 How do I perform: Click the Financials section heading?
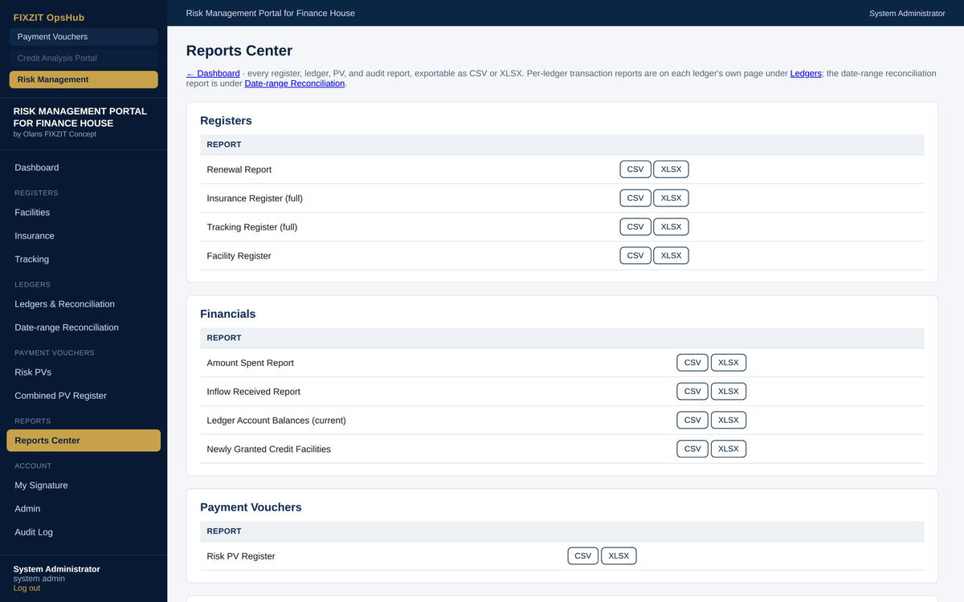pyautogui.click(x=227, y=314)
